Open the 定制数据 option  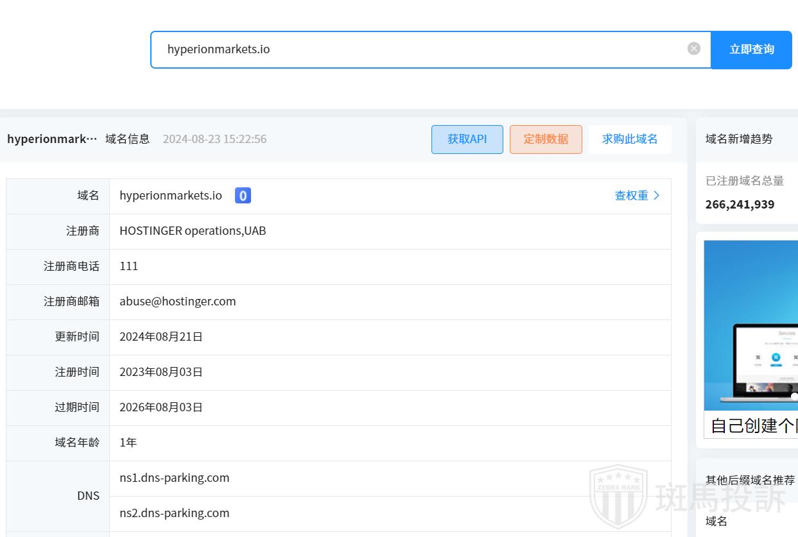coord(546,139)
